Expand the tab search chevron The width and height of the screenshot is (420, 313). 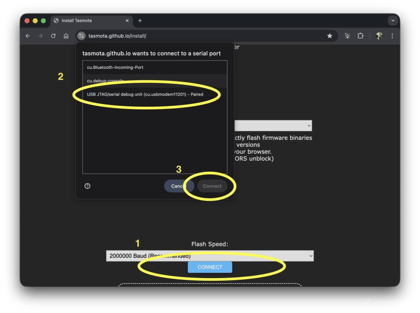click(x=393, y=21)
